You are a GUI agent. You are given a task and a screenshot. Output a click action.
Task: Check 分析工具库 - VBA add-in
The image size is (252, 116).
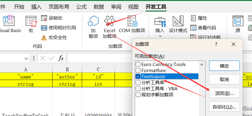click(138, 88)
